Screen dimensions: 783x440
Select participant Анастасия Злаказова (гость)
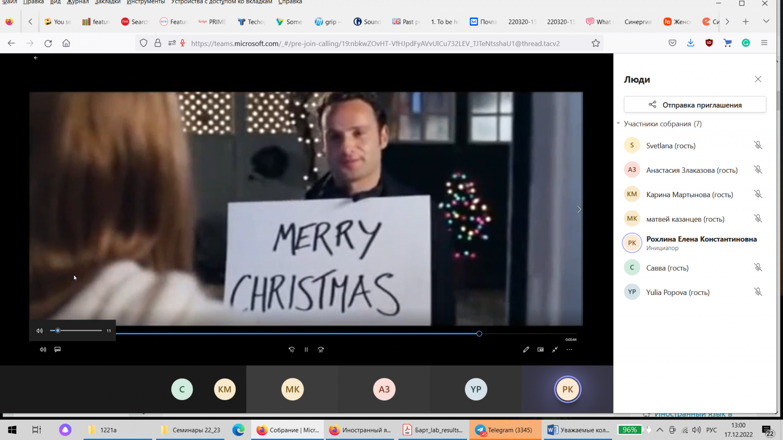pos(695,170)
